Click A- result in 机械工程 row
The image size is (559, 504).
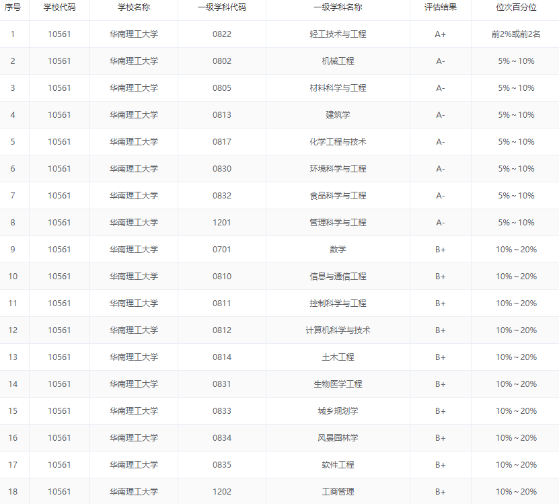point(441,61)
